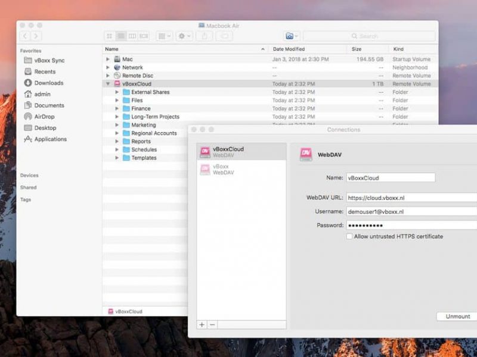
Task: Enable Allow untrusted HTTPS certificate
Action: 349,236
